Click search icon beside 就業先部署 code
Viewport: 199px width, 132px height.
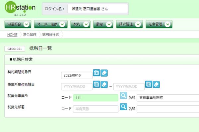123,107
